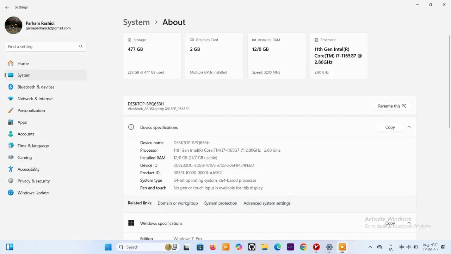Open the System protection link
This screenshot has height=254, width=451.
tap(221, 203)
